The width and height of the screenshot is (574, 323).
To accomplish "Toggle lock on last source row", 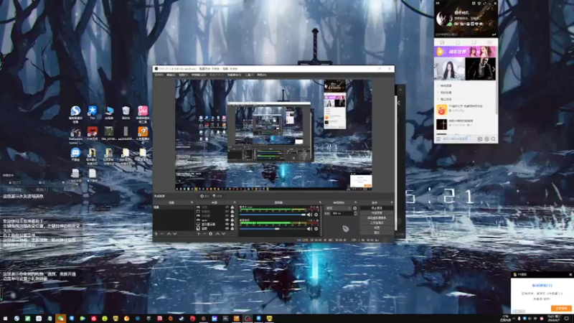I will point(232,228).
